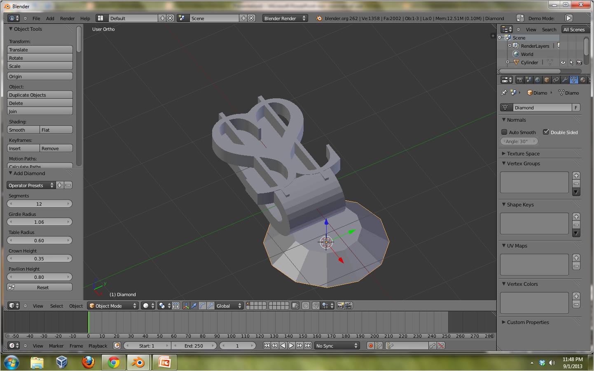The width and height of the screenshot is (594, 371).
Task: Open Help menu
Action: pyautogui.click(x=85, y=19)
